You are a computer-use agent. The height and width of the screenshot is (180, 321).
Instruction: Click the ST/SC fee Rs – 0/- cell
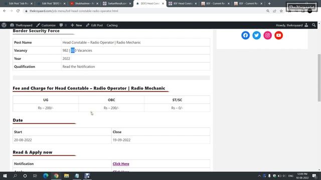pyautogui.click(x=177, y=108)
